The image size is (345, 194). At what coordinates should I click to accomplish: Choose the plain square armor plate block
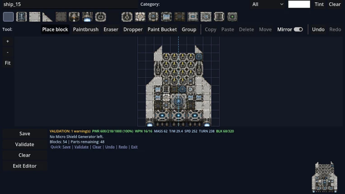[34, 17]
